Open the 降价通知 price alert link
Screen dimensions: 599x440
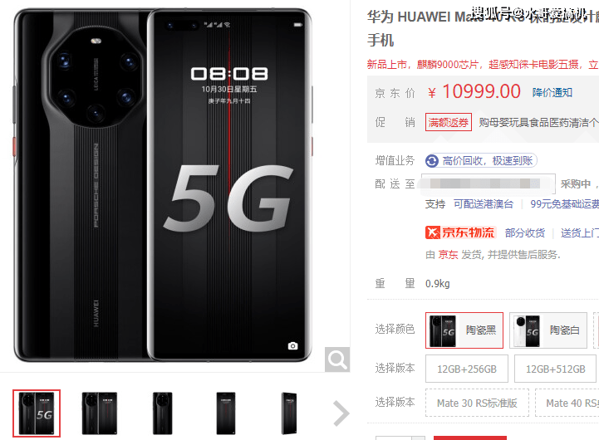(x=552, y=92)
